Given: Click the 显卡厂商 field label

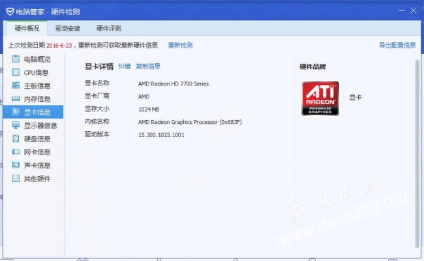Looking at the screenshot, I should point(97,96).
